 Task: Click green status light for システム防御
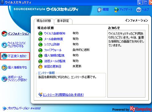tap(40, 44)
